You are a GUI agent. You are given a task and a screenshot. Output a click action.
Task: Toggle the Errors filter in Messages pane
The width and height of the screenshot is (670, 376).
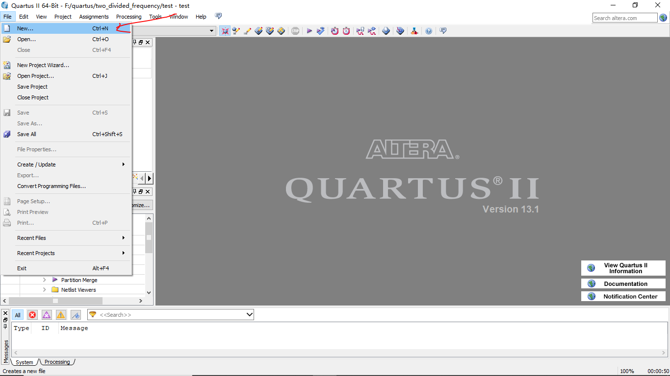tap(32, 315)
